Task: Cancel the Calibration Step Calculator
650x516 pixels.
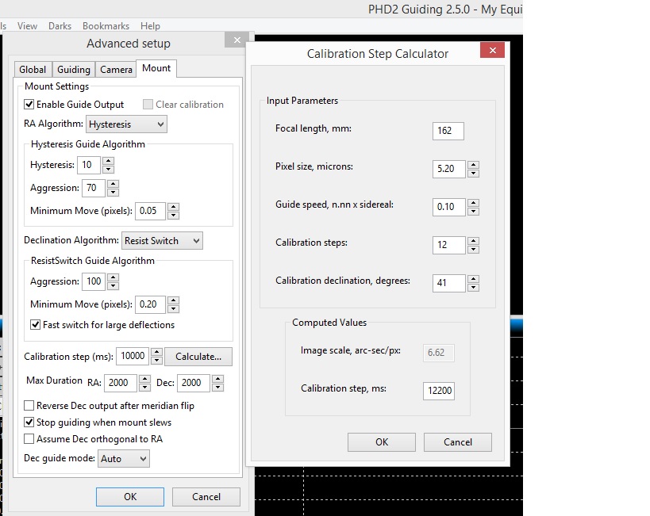Action: [x=458, y=441]
